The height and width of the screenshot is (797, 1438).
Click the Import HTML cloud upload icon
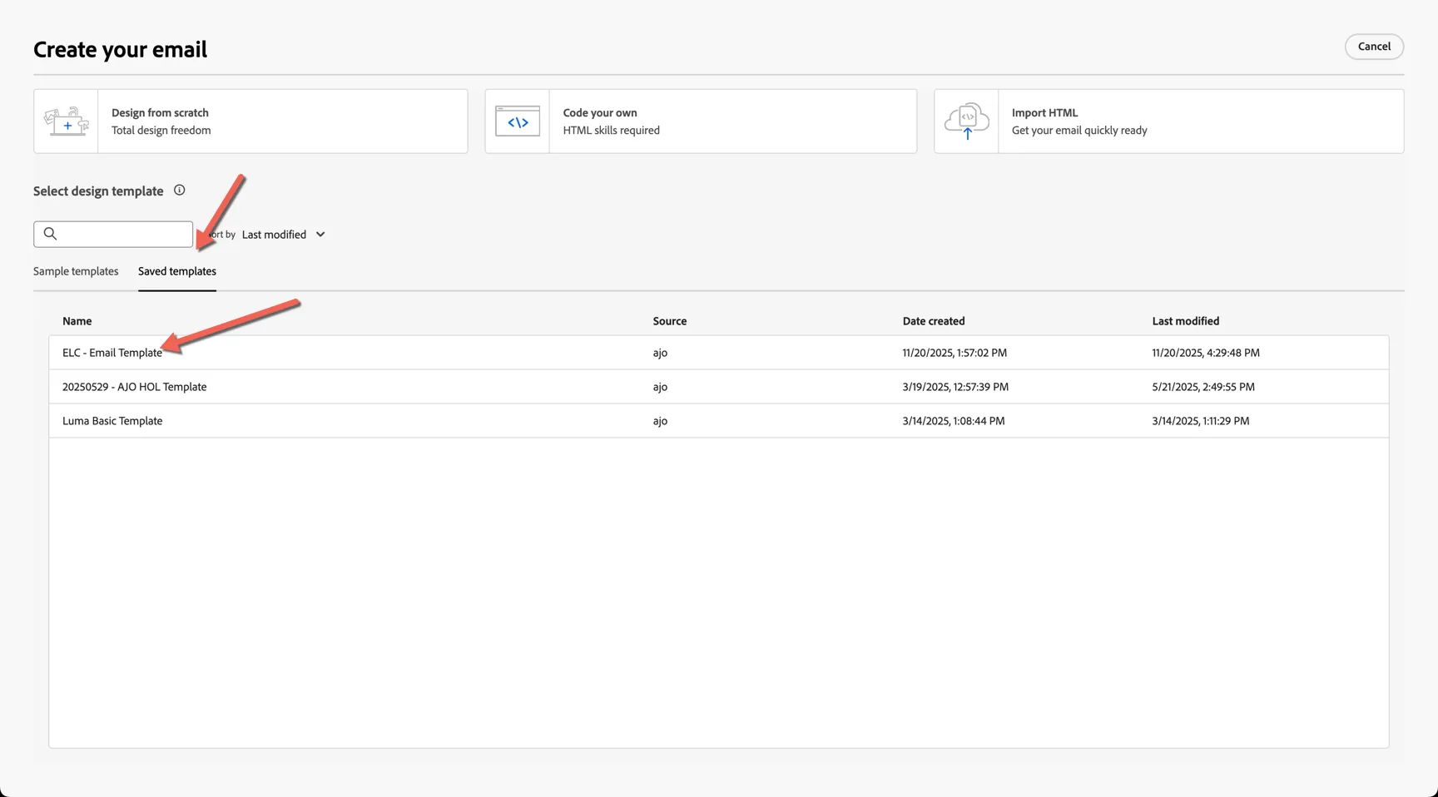(x=967, y=121)
